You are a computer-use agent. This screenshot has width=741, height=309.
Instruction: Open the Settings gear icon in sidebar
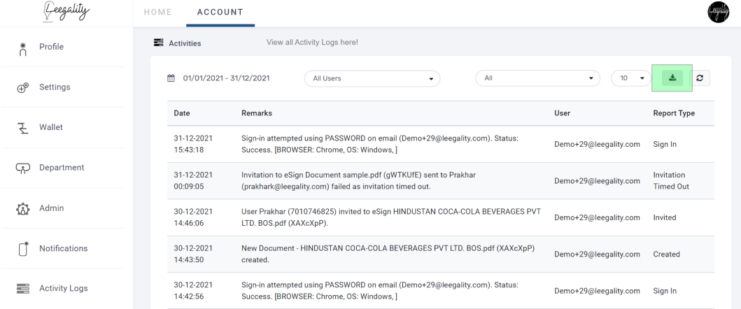[22, 87]
